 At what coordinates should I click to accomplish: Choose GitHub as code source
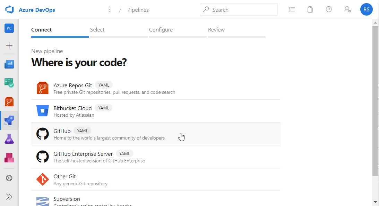click(x=156, y=134)
